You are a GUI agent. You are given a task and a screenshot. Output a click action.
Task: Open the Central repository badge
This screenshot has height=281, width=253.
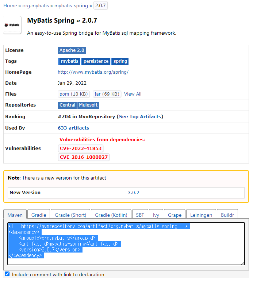click(x=67, y=105)
